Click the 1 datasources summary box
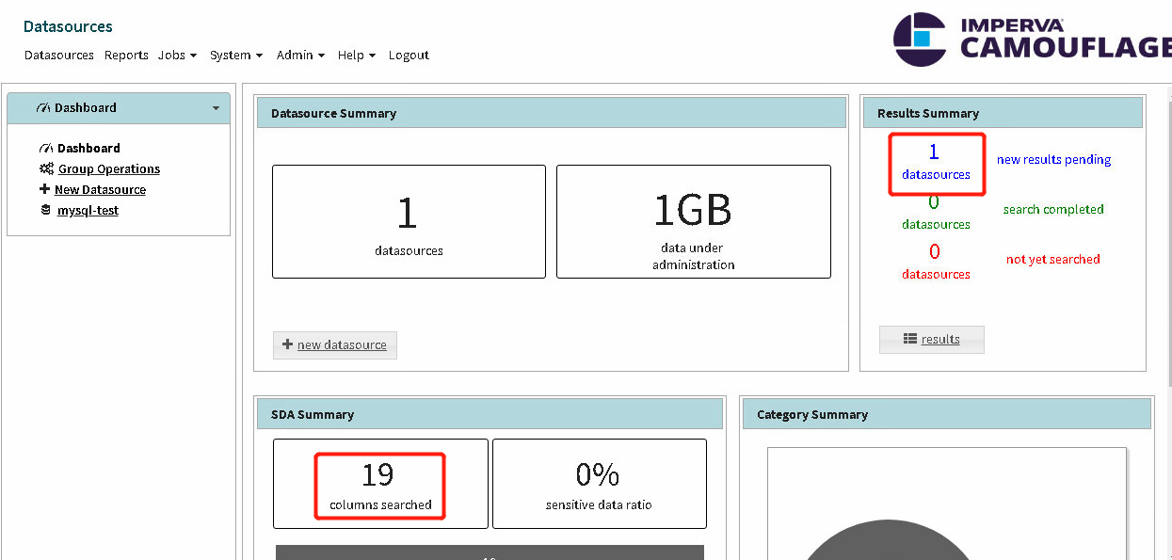This screenshot has width=1172, height=560. [409, 222]
